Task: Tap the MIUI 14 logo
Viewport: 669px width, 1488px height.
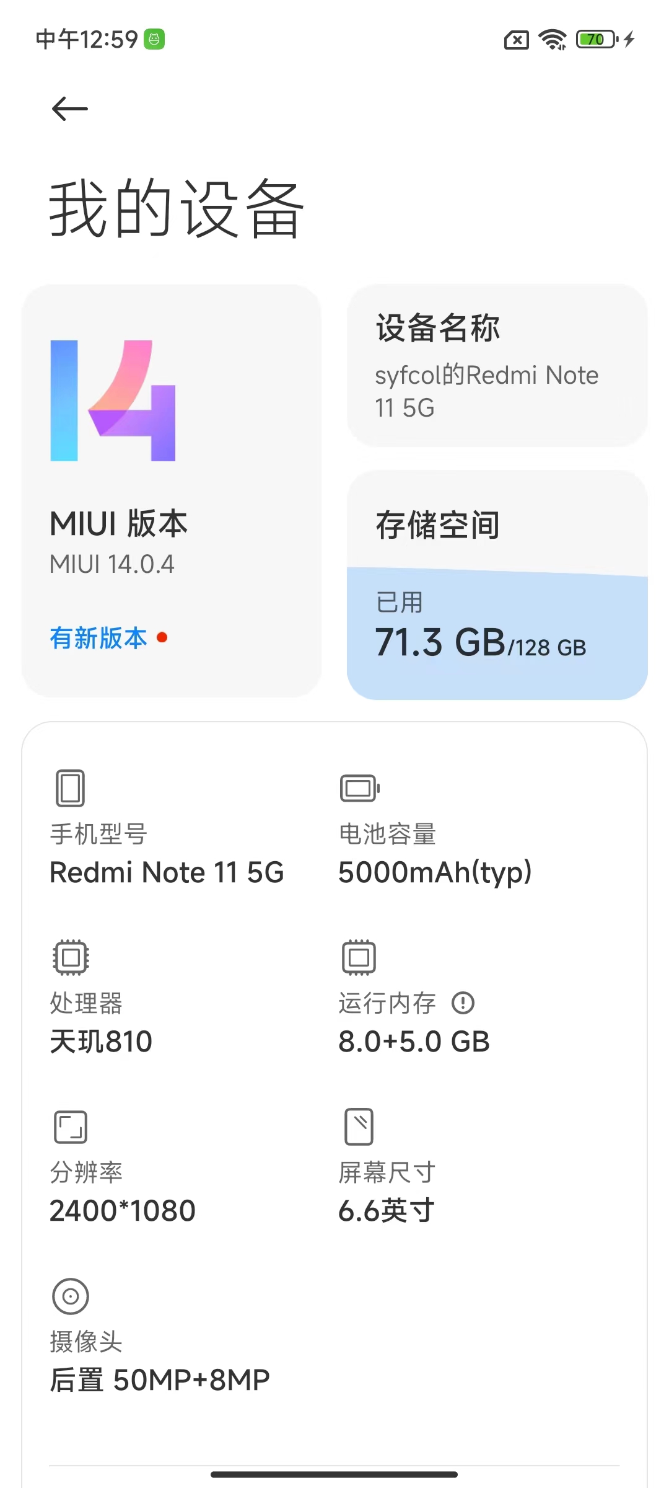Action: click(x=113, y=401)
